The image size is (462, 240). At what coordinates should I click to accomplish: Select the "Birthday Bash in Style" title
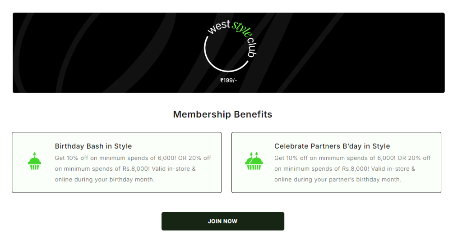click(x=93, y=146)
